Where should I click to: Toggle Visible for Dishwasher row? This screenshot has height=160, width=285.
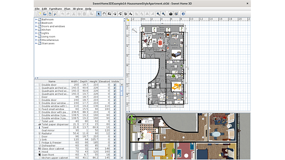point(115,146)
